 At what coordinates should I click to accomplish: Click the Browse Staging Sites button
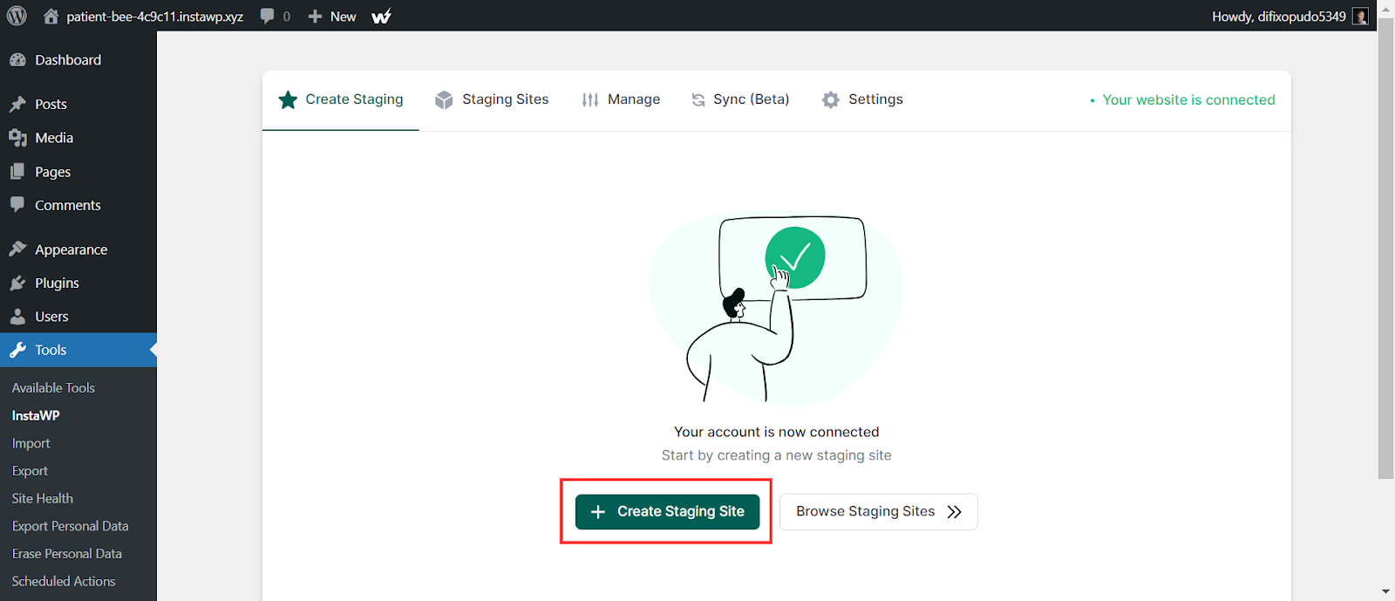[x=878, y=512]
